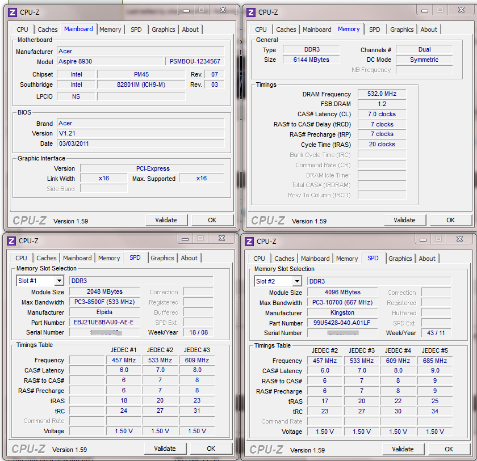This screenshot has height=461, width=477.
Task: Open the Graphics tab in the Memory window
Action: (402, 29)
